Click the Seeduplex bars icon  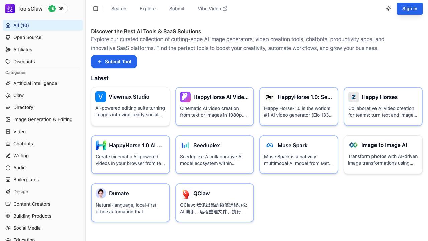pos(185,145)
